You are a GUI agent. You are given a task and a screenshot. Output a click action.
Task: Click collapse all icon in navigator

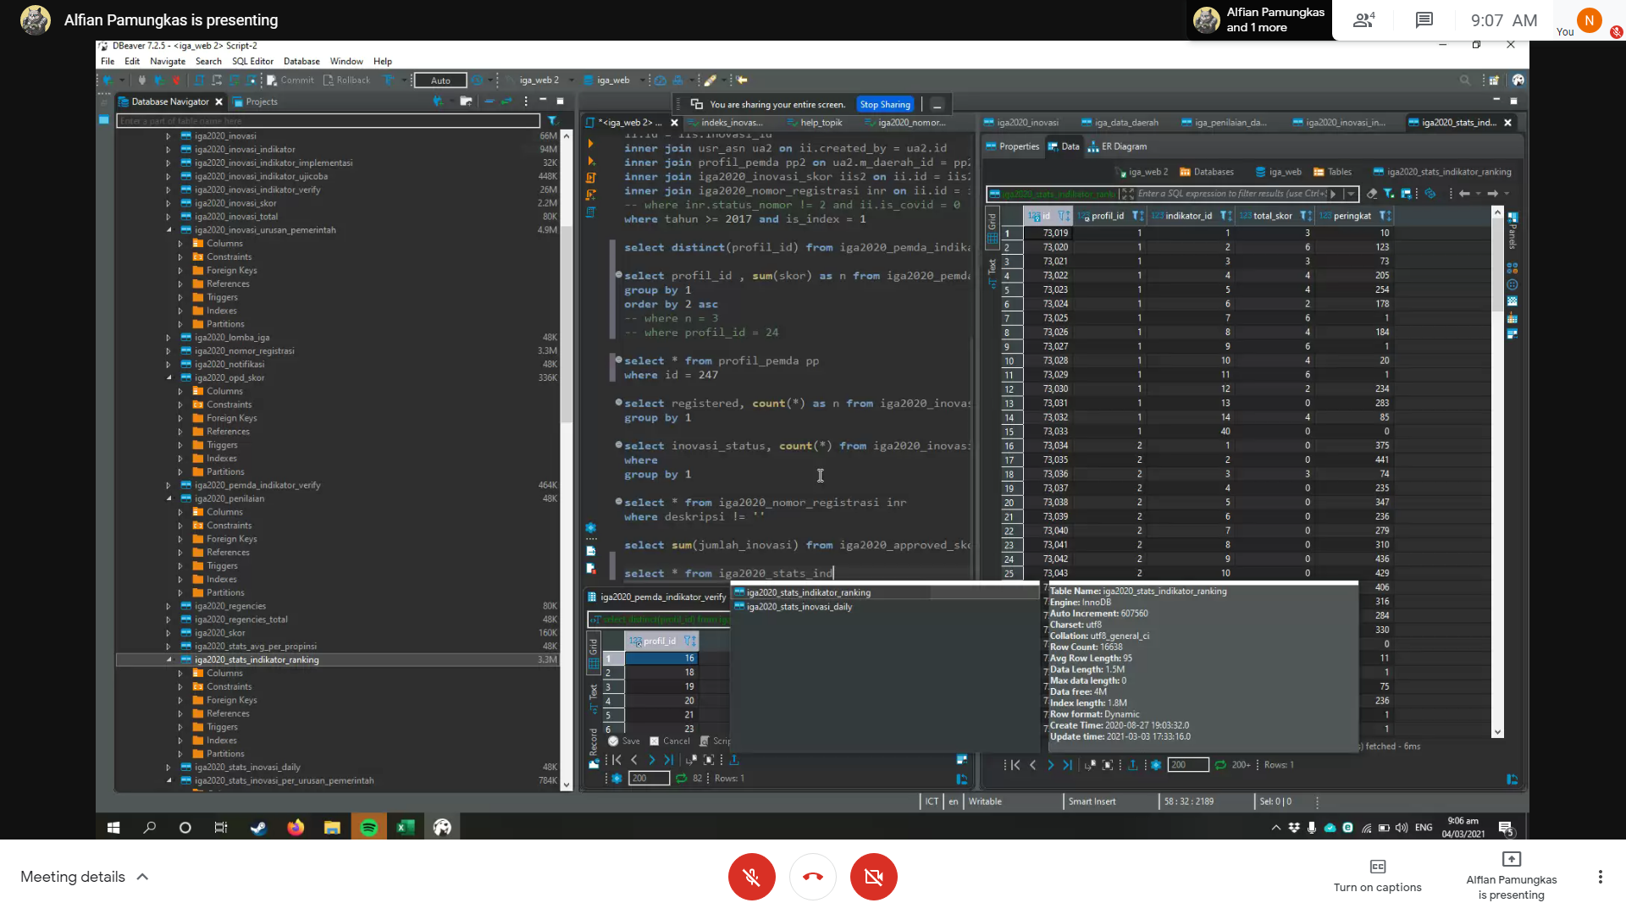(489, 102)
